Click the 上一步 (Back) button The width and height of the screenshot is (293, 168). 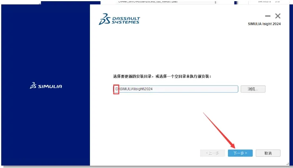click(x=213, y=153)
